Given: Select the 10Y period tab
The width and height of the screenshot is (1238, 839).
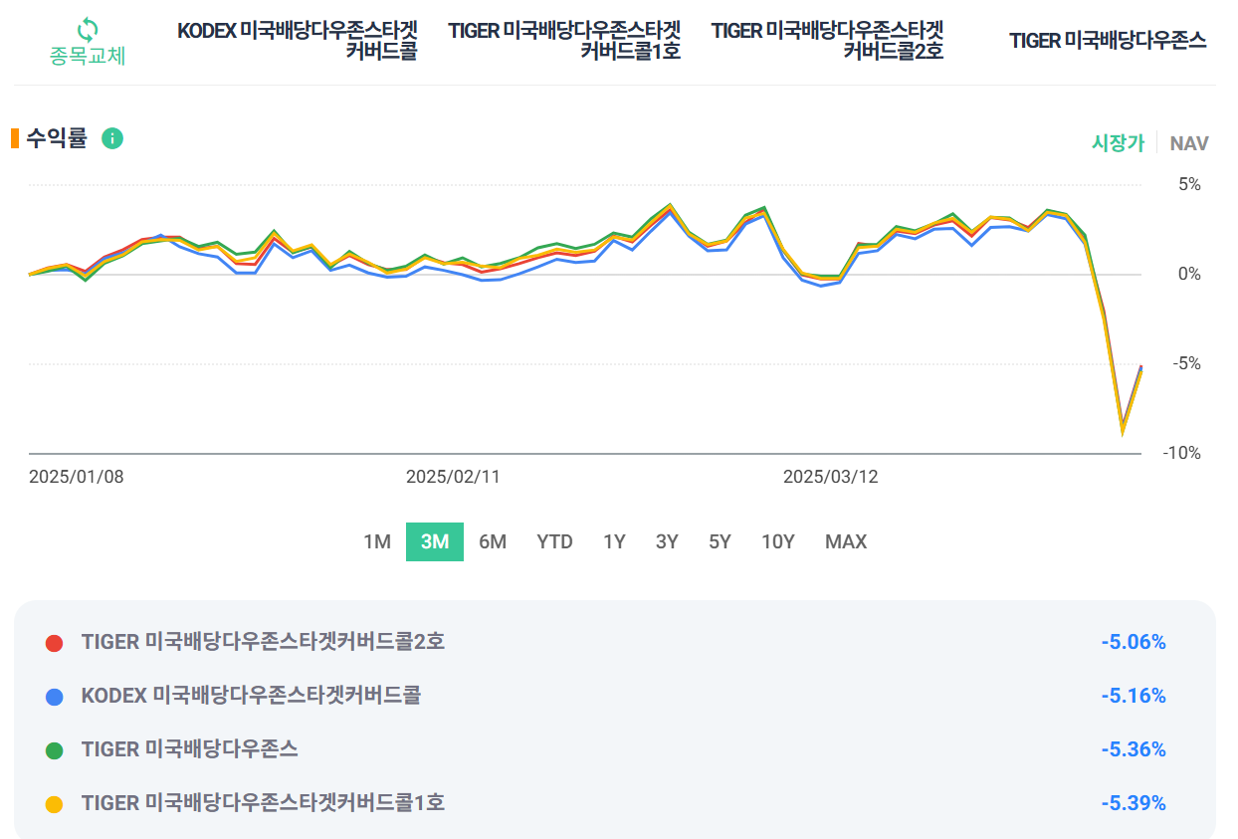Looking at the screenshot, I should 777,541.
